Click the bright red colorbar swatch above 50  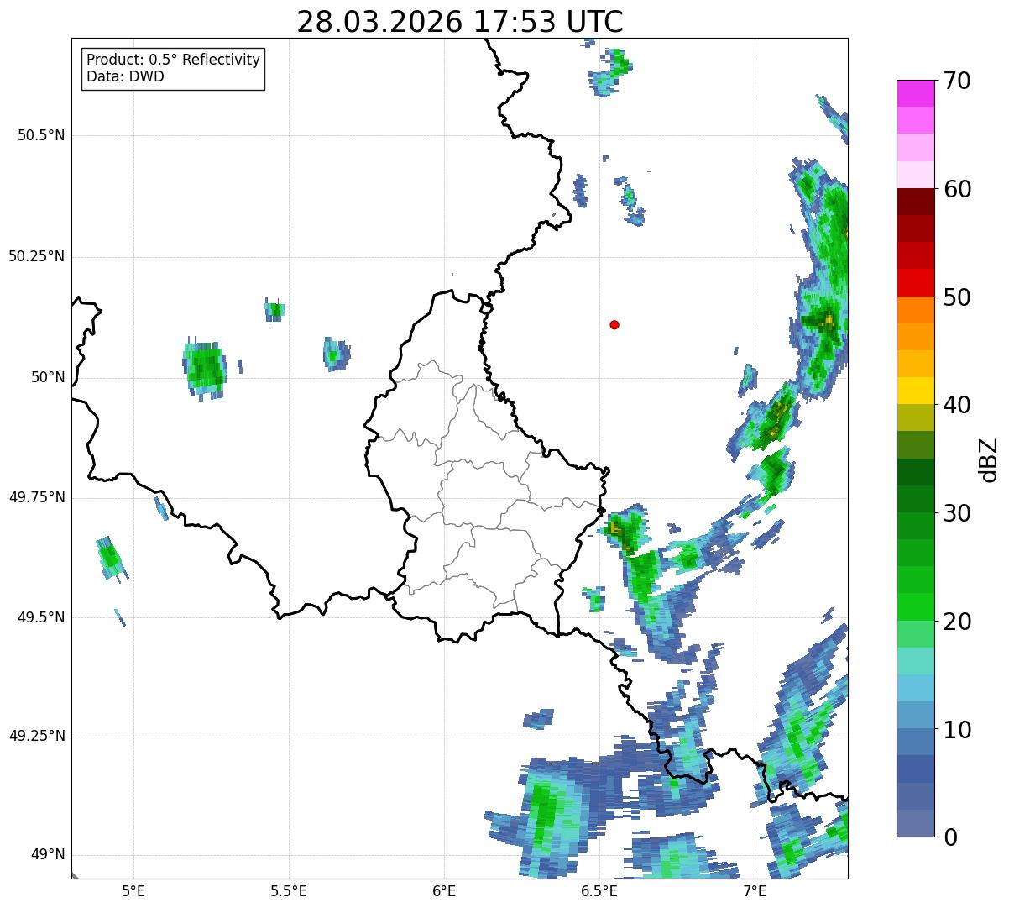point(915,282)
